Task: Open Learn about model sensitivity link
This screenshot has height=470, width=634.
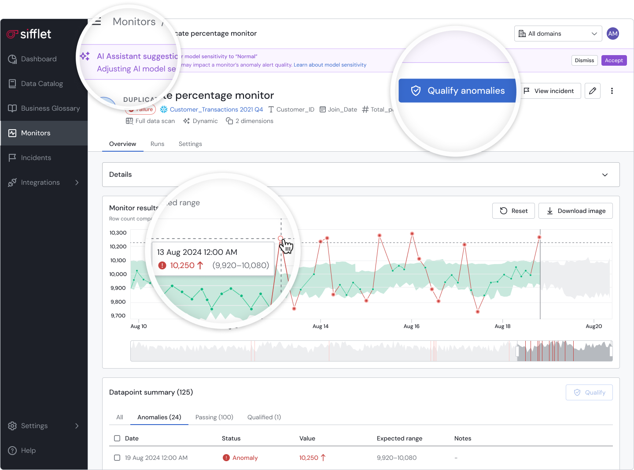Action: point(330,65)
